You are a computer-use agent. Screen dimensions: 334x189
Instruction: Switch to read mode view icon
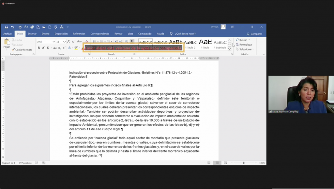[209, 163]
